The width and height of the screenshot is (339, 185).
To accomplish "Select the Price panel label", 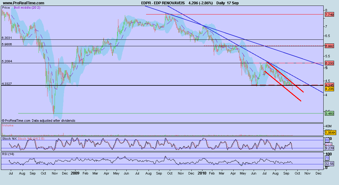I will (x=6, y=8).
